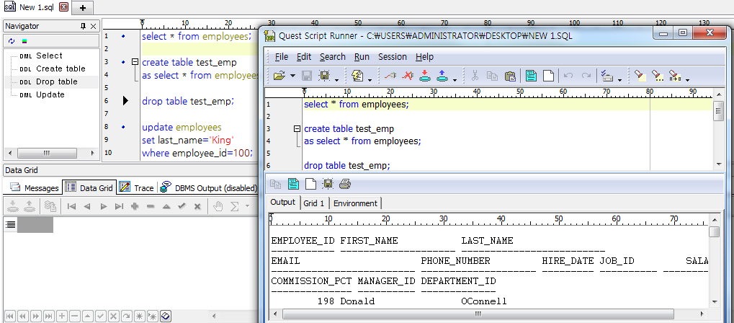Open the Session menu
Viewport: 734px width, 323px height.
click(x=393, y=57)
